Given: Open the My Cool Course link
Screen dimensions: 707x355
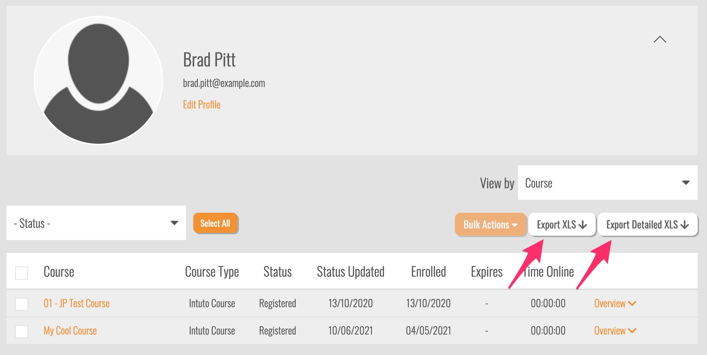Looking at the screenshot, I should (x=70, y=331).
